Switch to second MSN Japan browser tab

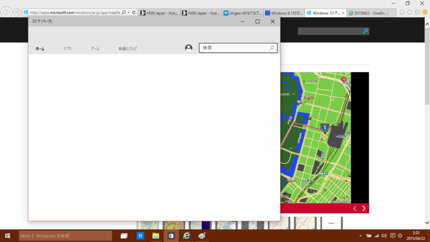(201, 13)
